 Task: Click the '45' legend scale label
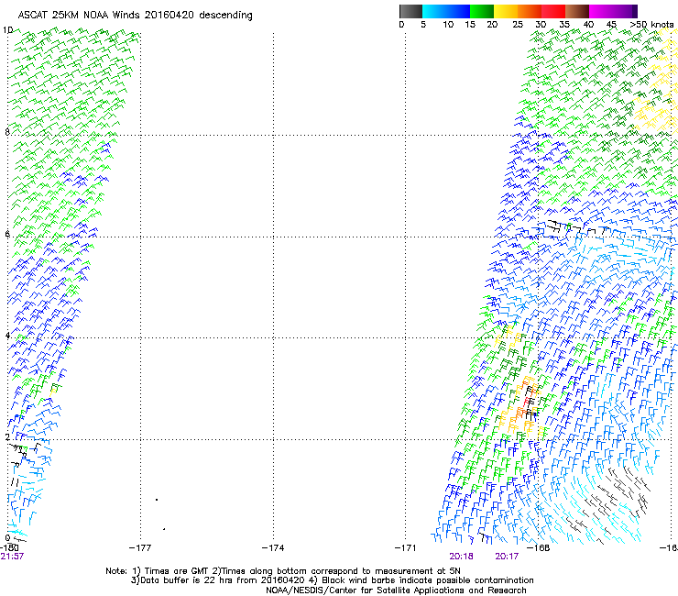click(611, 25)
